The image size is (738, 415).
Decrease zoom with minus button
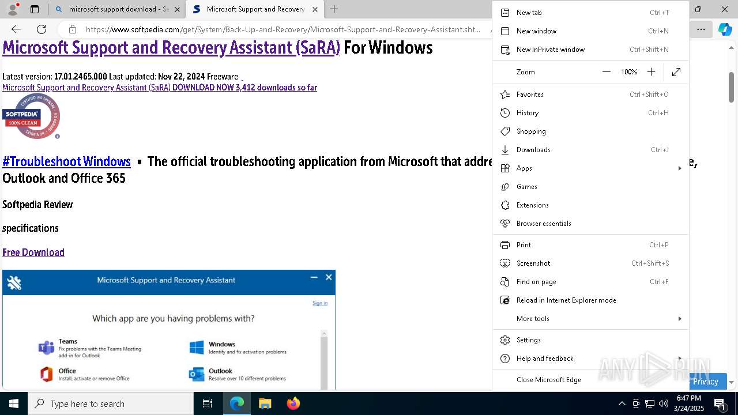pyautogui.click(x=606, y=72)
